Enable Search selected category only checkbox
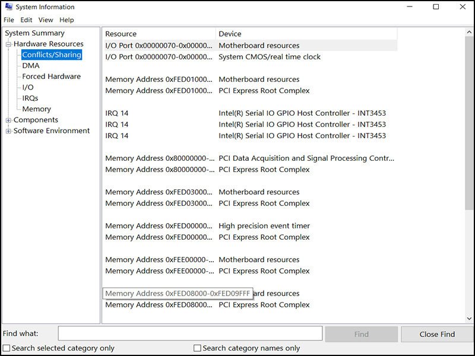475x356 pixels. point(7,348)
